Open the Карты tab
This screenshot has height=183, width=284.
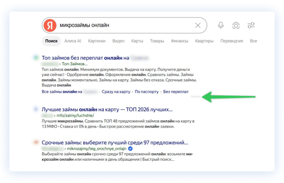(x=137, y=41)
